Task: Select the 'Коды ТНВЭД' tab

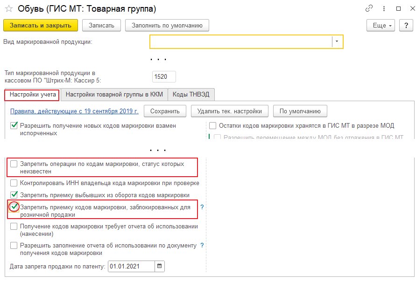Action: 191,95
